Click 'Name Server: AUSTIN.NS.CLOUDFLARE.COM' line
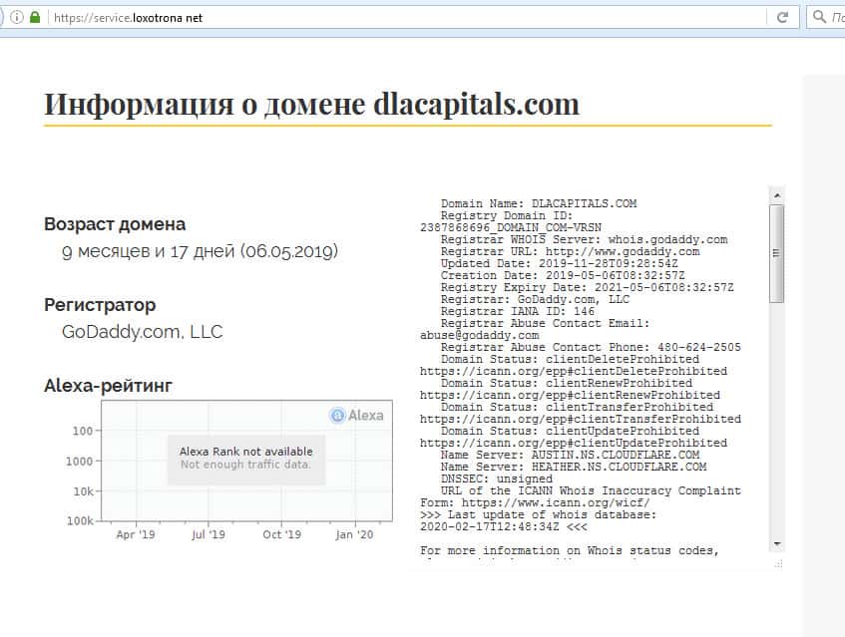The image size is (845, 637). point(571,455)
